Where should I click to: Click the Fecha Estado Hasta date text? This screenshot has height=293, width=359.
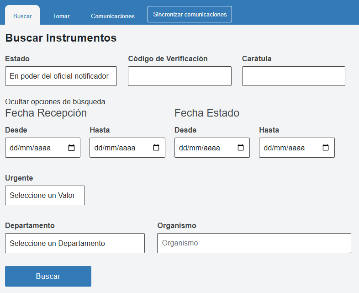coord(284,148)
